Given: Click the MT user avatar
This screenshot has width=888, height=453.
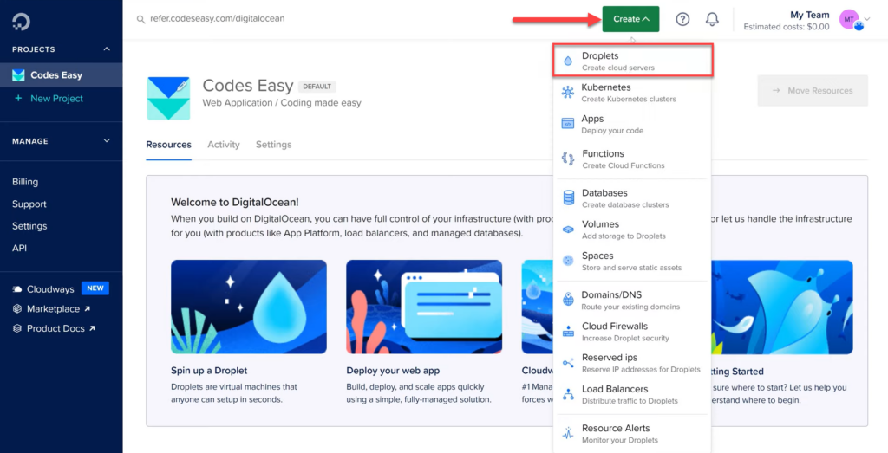Looking at the screenshot, I should [x=851, y=20].
